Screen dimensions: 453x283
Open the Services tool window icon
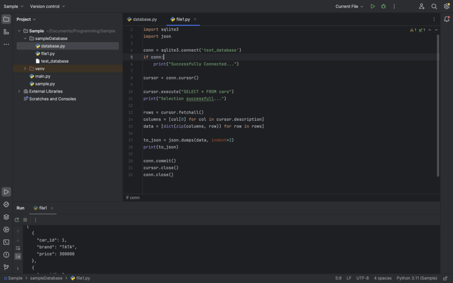point(6,217)
